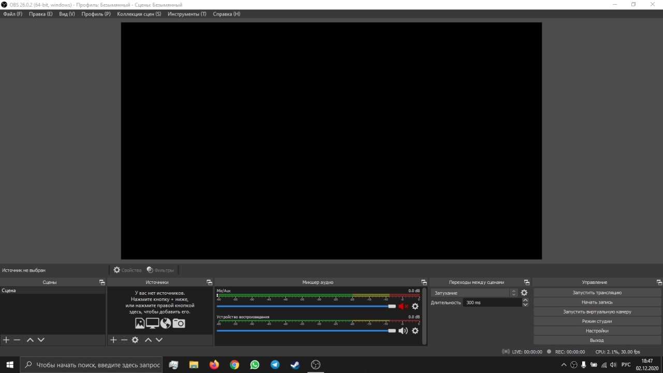
Task: Open the Файл (F) menu
Action: 13,14
